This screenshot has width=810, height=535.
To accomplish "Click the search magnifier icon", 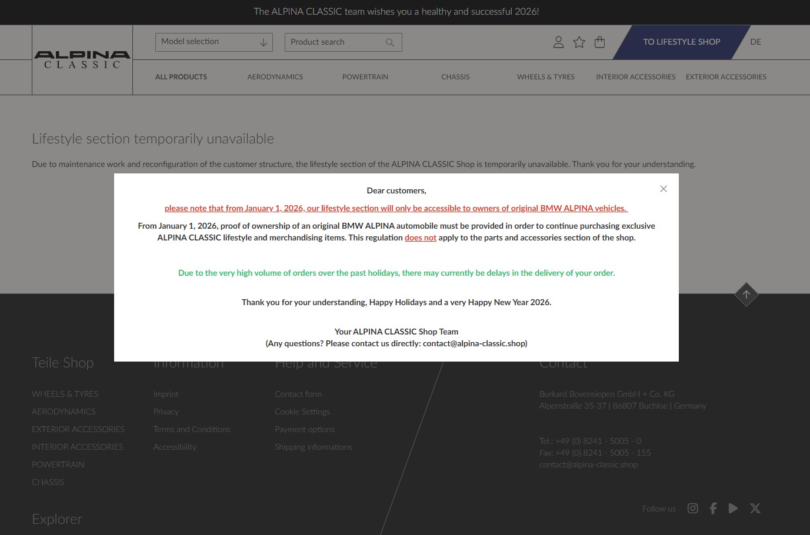I will [389, 42].
